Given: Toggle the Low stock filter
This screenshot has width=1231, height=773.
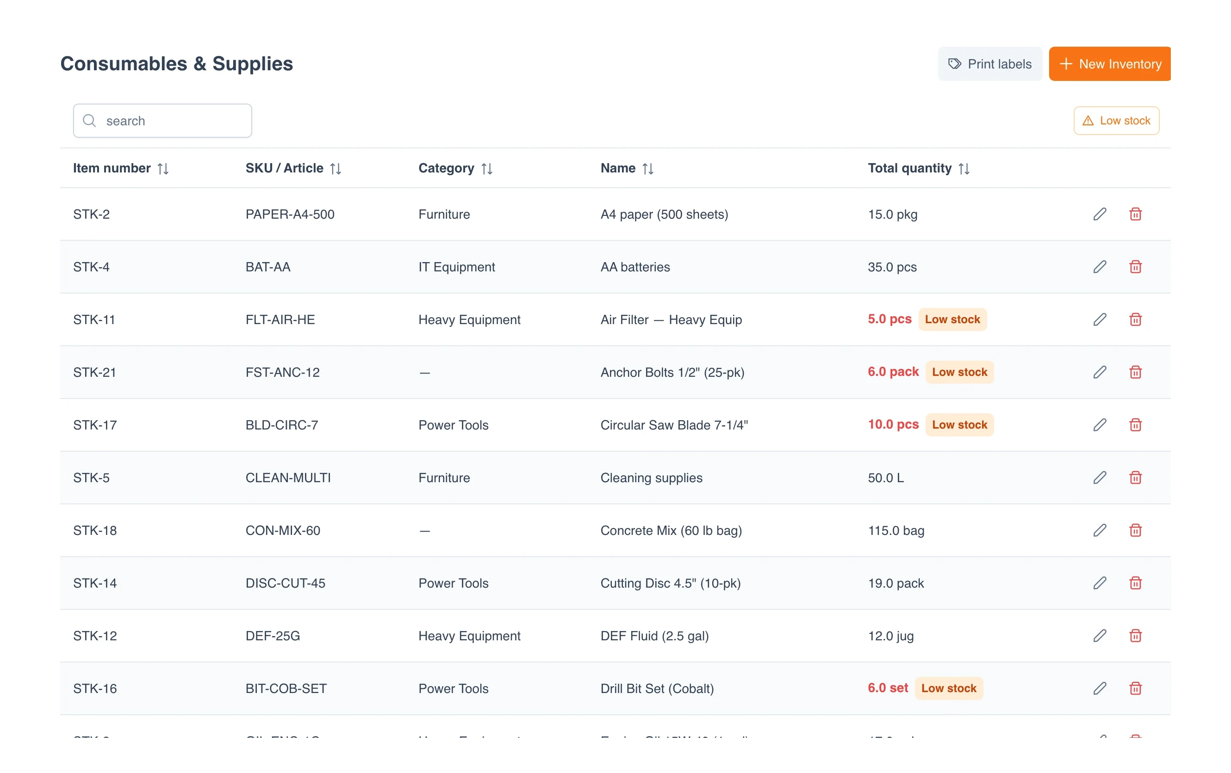Looking at the screenshot, I should pos(1116,121).
